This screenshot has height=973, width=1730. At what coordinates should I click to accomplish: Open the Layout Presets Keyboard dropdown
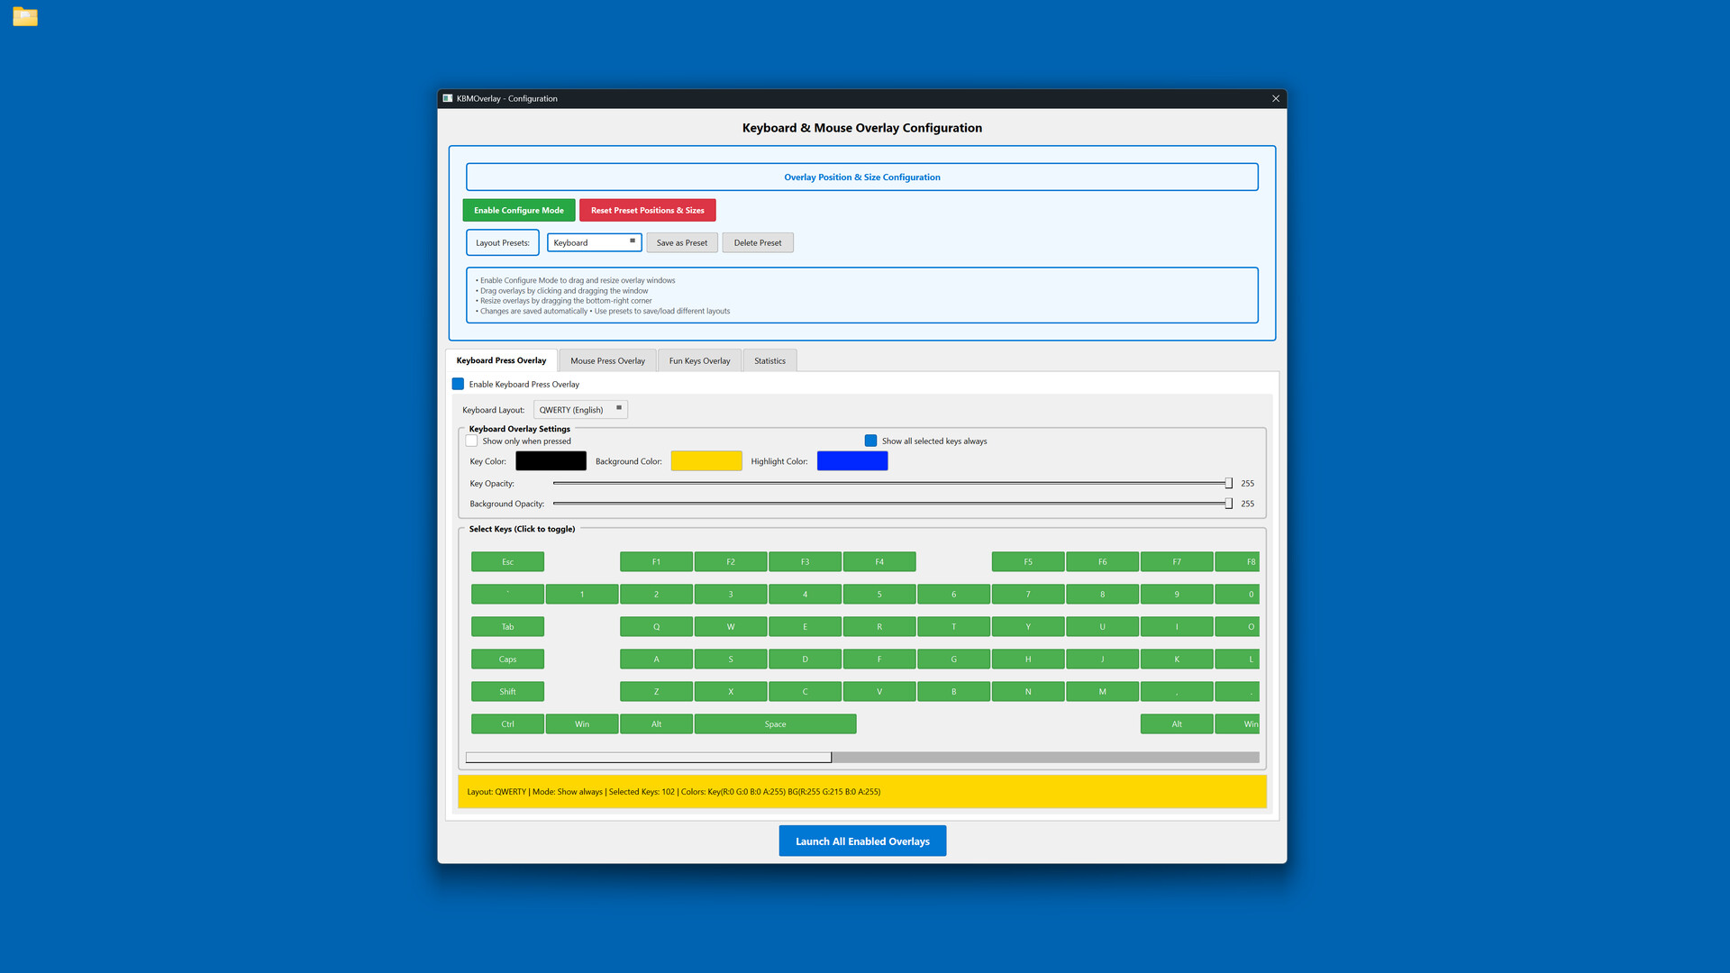[594, 243]
